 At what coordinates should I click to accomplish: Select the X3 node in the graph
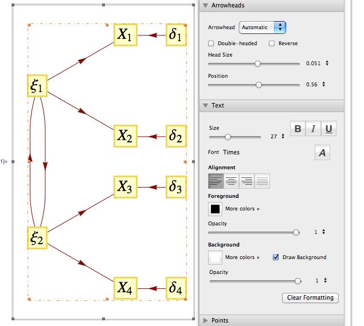(x=126, y=187)
